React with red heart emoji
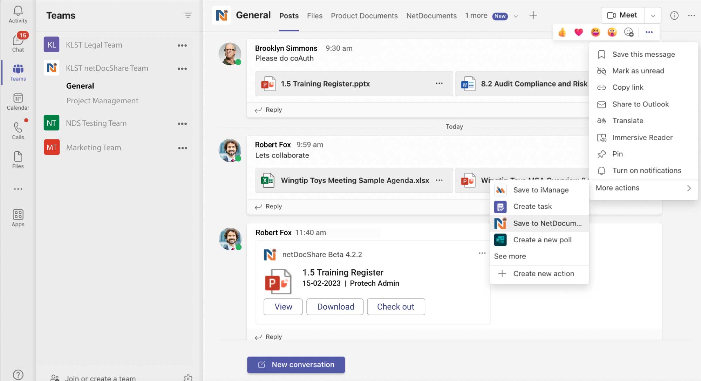Image resolution: width=701 pixels, height=381 pixels. click(x=579, y=32)
